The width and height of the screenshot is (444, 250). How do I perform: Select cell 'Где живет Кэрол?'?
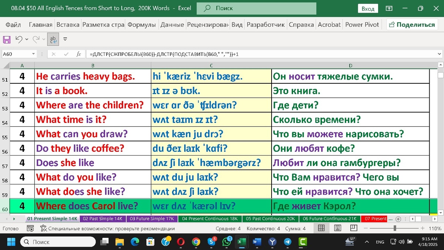(x=350, y=206)
